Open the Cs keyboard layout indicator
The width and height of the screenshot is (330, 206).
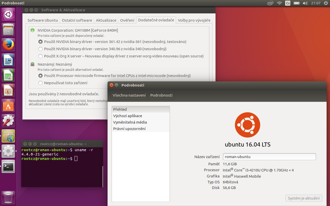[287, 3]
